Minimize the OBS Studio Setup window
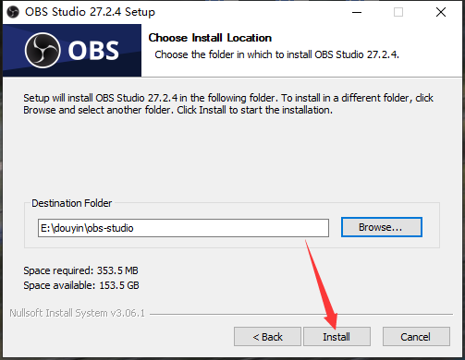This screenshot has height=360, width=465. [x=357, y=12]
